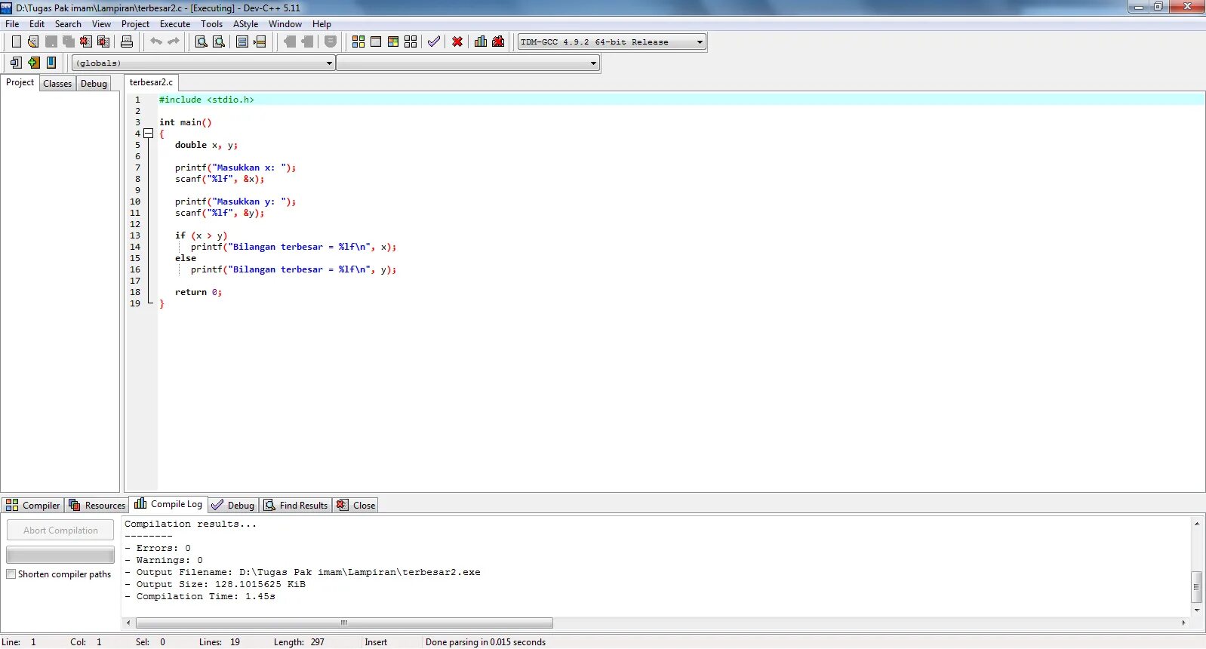The width and height of the screenshot is (1206, 649).
Task: Click the Print icon
Action: (127, 42)
